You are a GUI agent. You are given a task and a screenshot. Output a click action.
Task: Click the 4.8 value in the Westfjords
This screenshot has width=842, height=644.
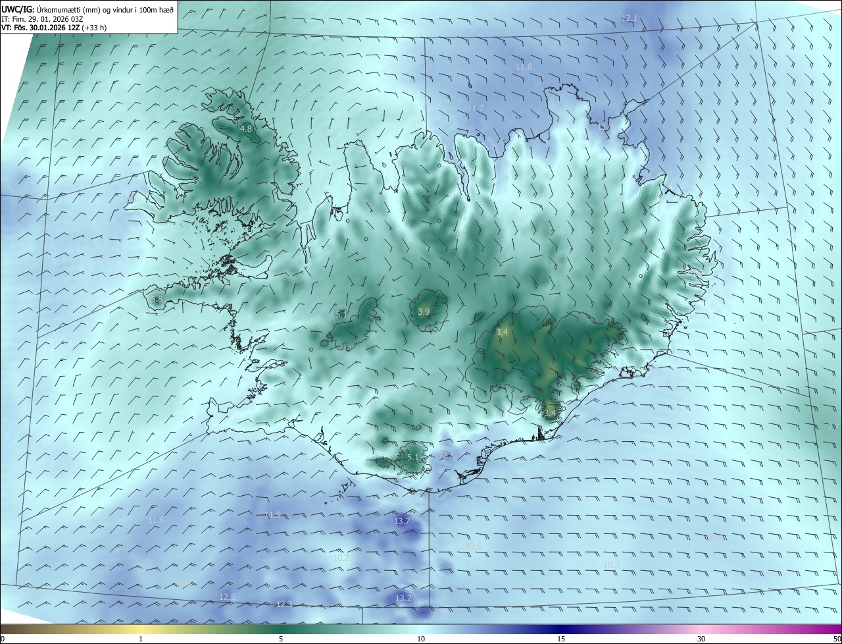tap(246, 129)
